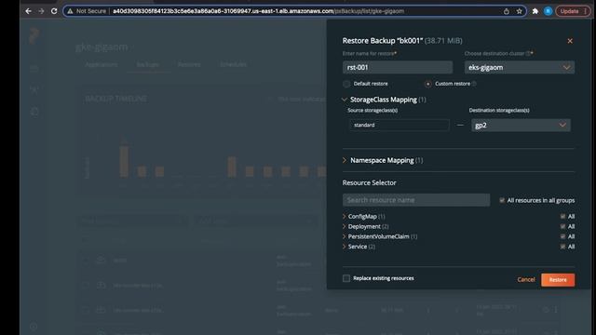This screenshot has width=596, height=335.
Task: Click the share icon in address bar
Action: (x=507, y=11)
